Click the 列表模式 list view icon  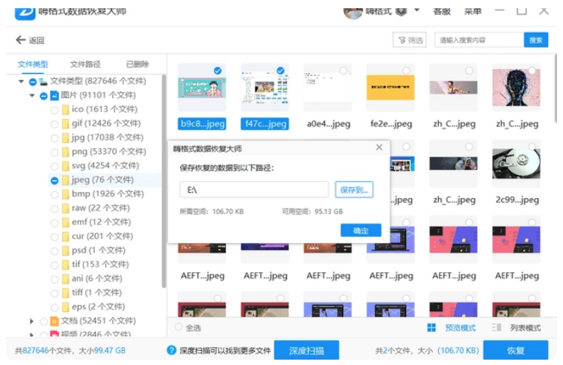[x=496, y=328]
